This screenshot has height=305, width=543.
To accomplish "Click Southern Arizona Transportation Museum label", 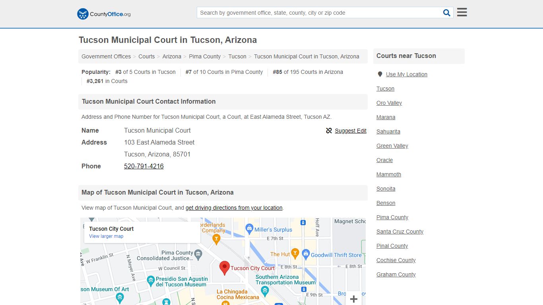I will [x=285, y=280].
